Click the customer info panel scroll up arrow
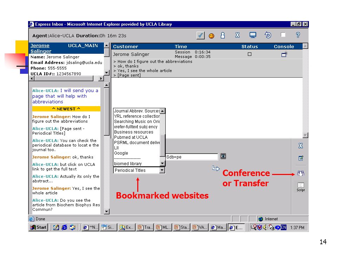The height and width of the screenshot is (253, 337). pos(107,45)
